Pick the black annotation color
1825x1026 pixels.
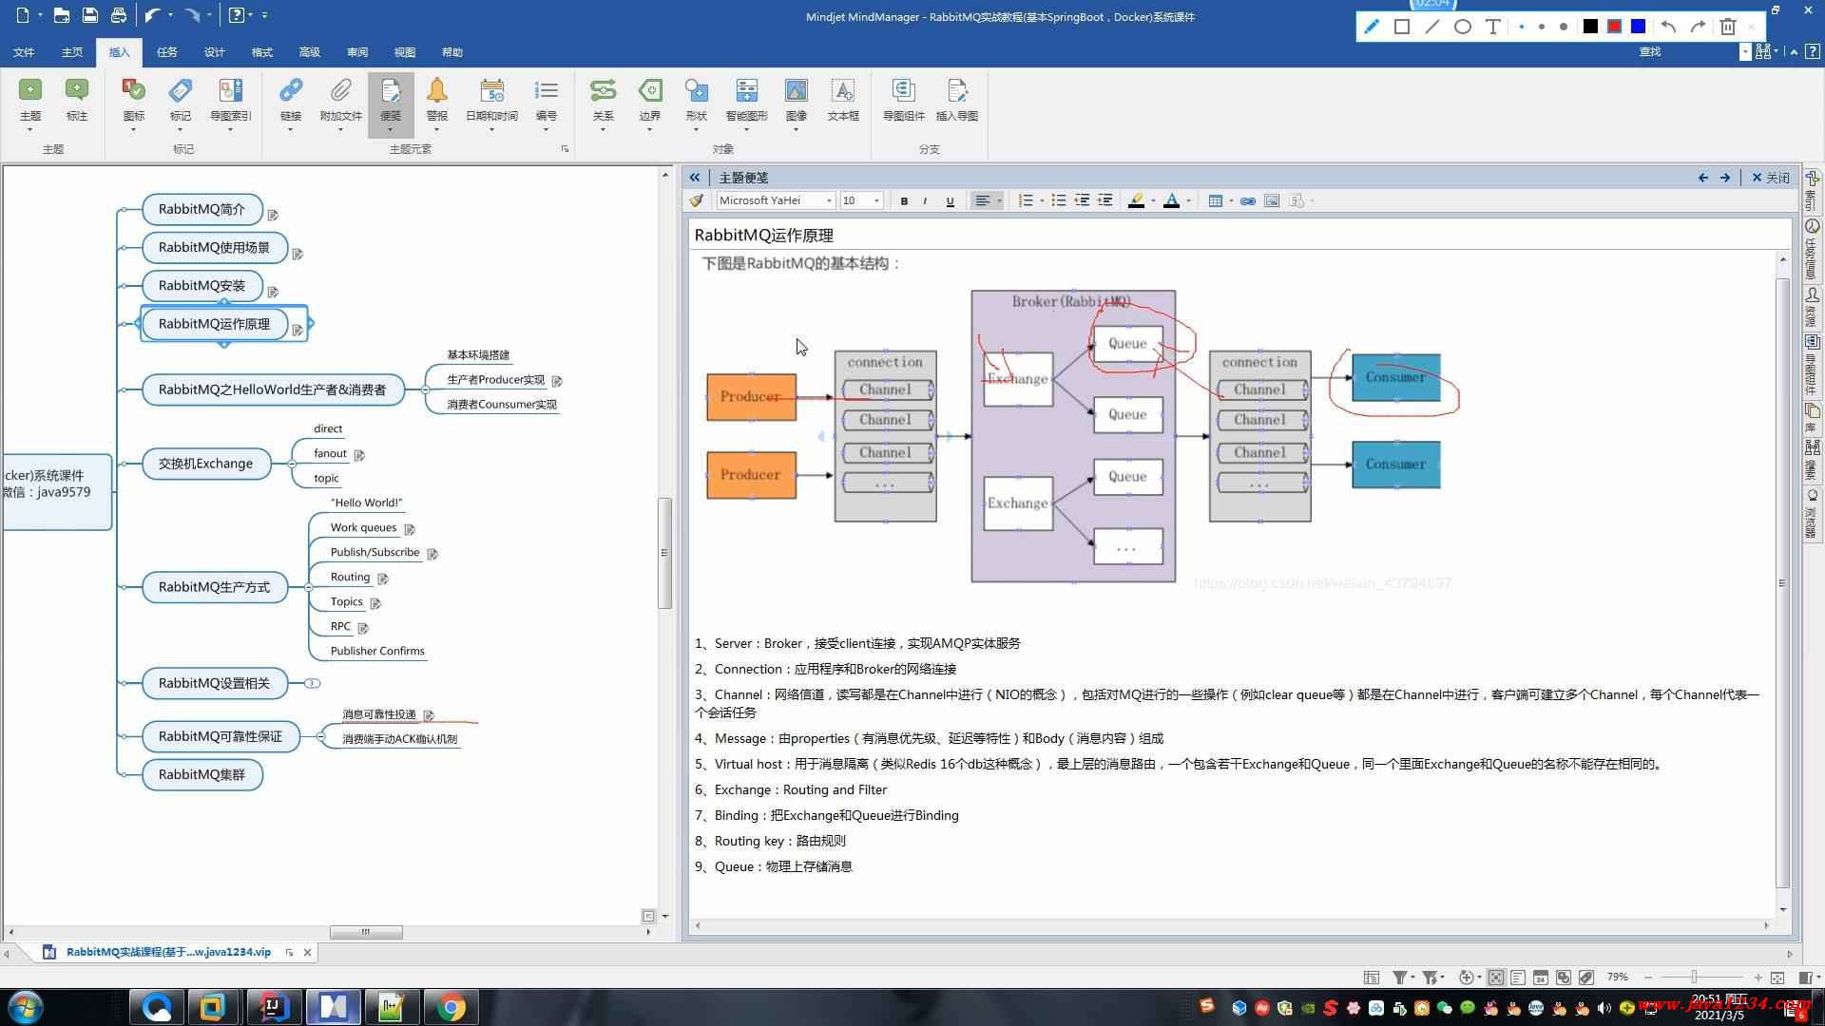pos(1590,27)
